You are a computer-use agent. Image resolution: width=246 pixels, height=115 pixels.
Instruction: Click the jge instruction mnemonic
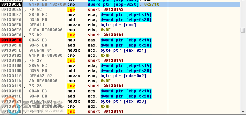tap(71, 10)
